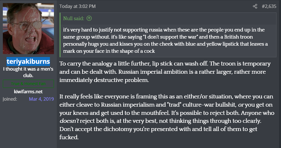Click the user title "I thought it was a men's club."

pyautogui.click(x=28, y=72)
